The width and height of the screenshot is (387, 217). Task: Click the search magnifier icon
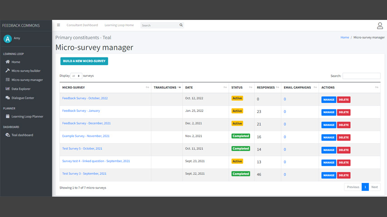pyautogui.click(x=181, y=25)
